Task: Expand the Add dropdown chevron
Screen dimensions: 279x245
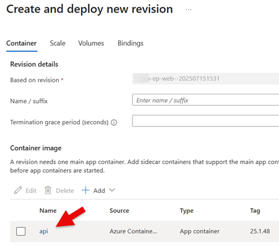Action: (x=112, y=190)
